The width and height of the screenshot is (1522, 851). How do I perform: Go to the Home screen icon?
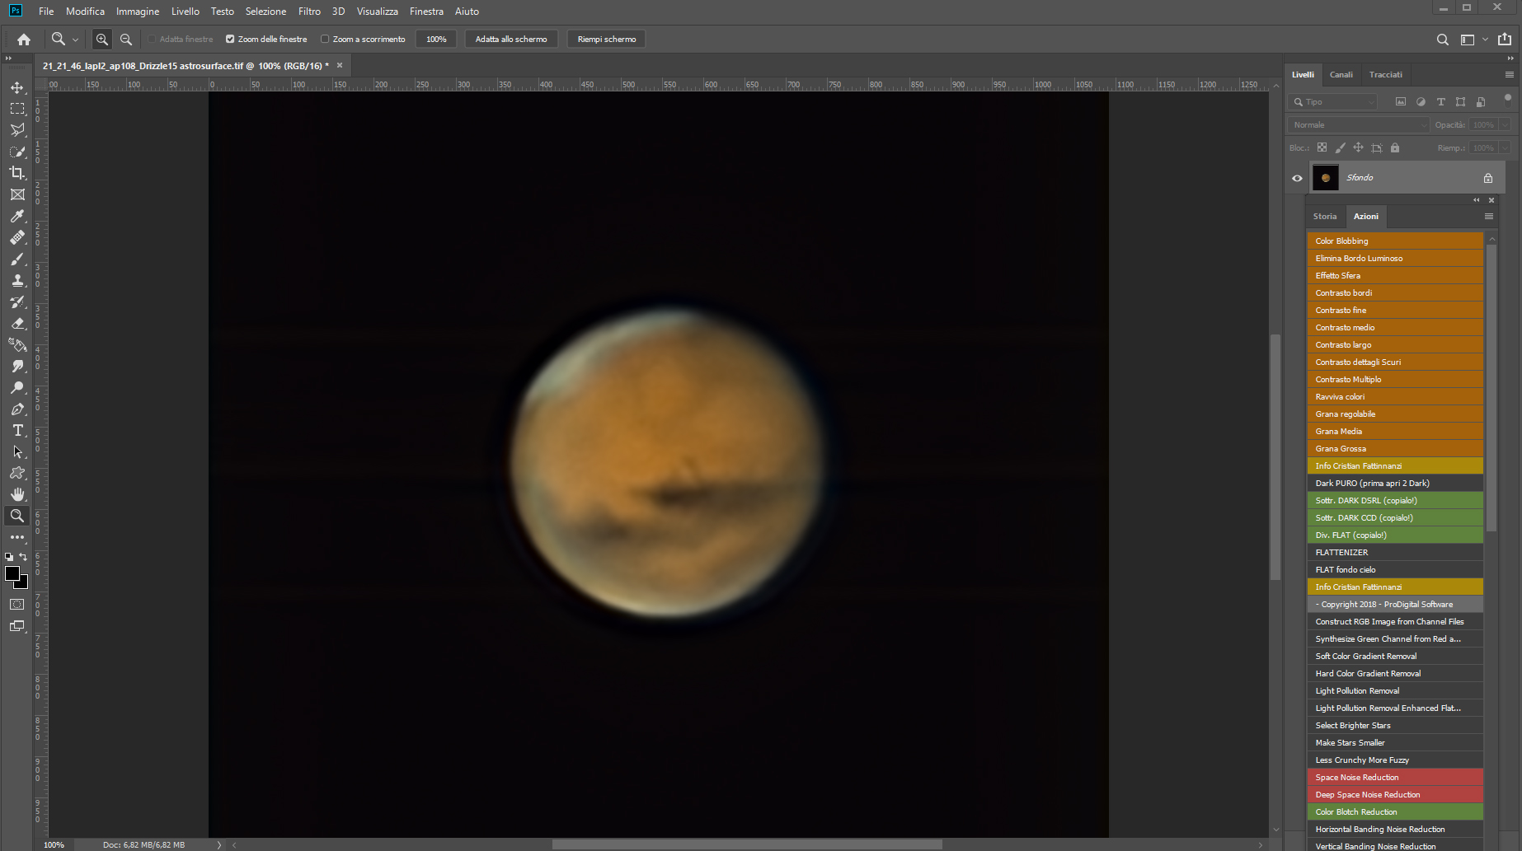[24, 39]
